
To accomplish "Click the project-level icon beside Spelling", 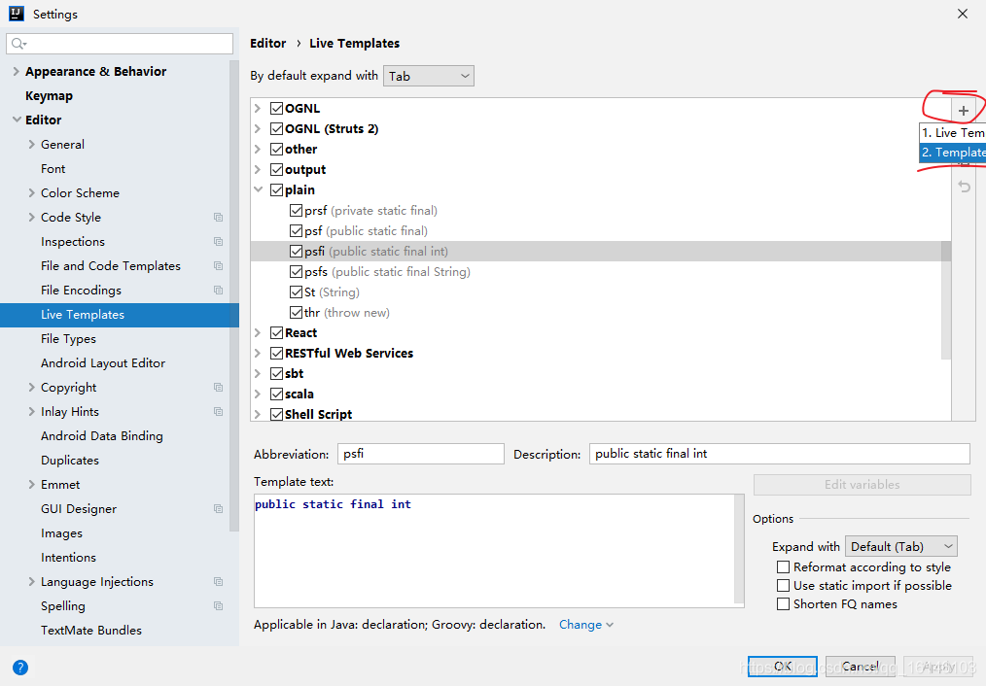I will [x=218, y=606].
